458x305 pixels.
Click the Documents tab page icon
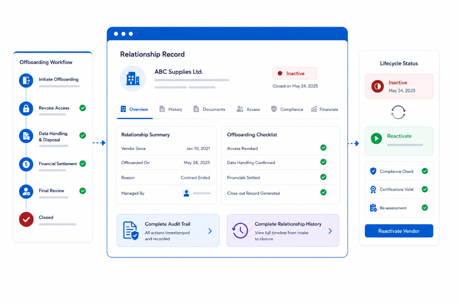click(x=196, y=109)
